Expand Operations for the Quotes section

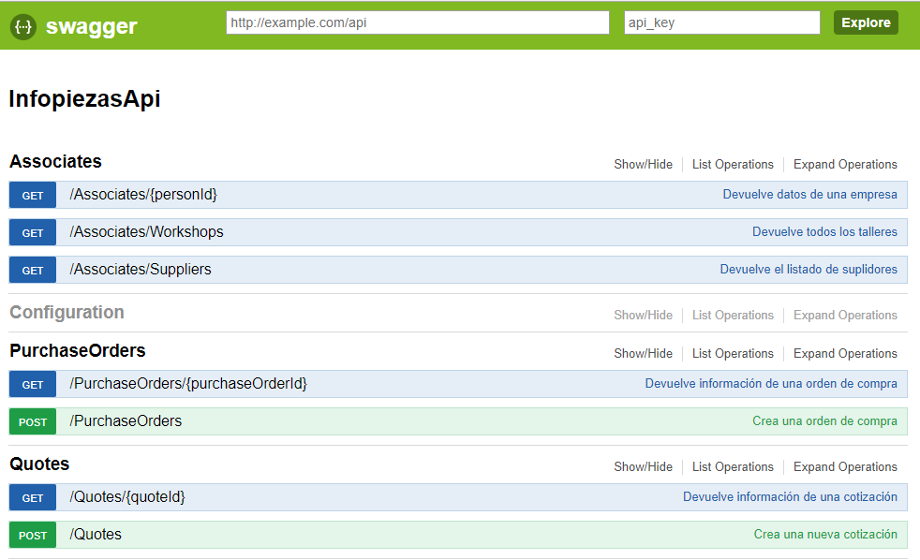pyautogui.click(x=844, y=466)
